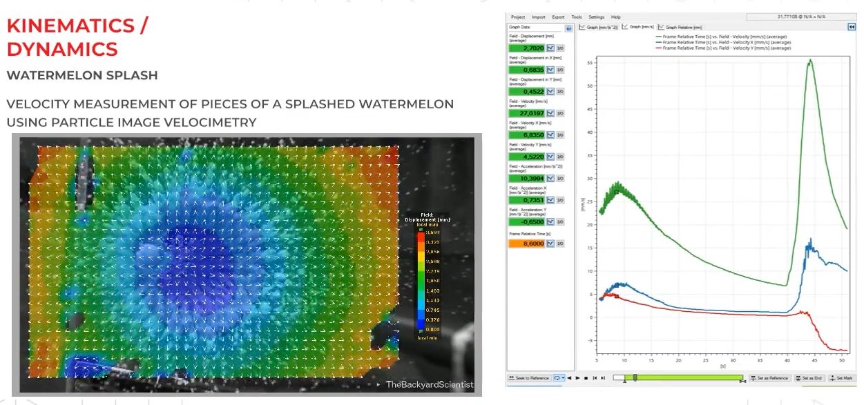The image size is (864, 405).
Task: Toggle graph plot for Frame Relative Time
Action: click(550, 244)
